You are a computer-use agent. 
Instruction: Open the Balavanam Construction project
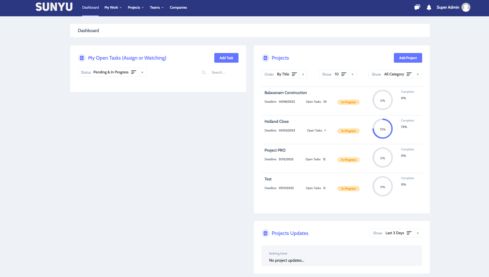(286, 93)
